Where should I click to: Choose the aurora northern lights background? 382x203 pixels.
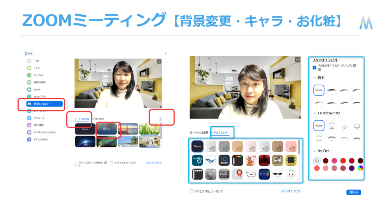click(106, 142)
